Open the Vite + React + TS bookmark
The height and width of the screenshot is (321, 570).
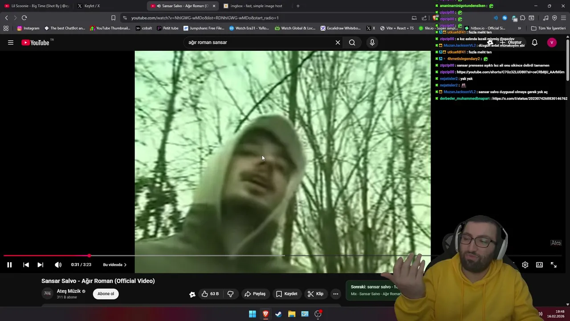click(x=396, y=28)
